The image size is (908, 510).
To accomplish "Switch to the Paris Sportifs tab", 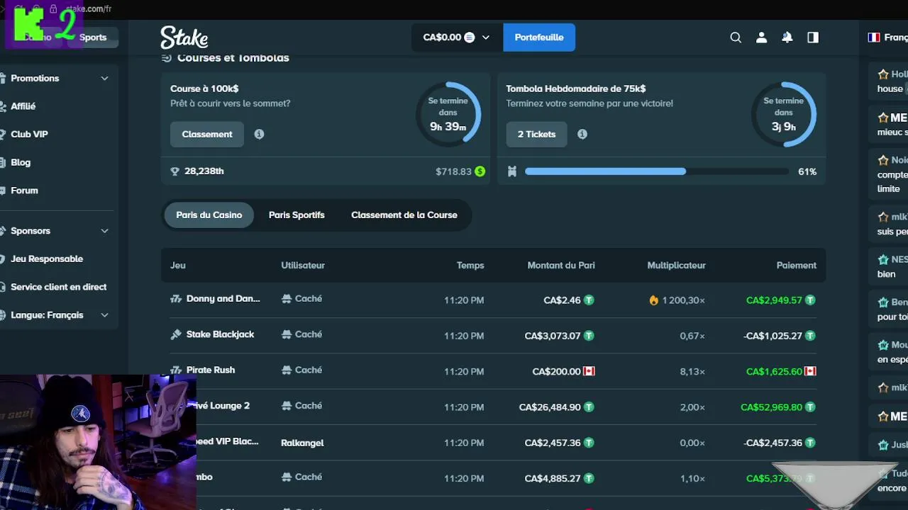I will [x=297, y=215].
